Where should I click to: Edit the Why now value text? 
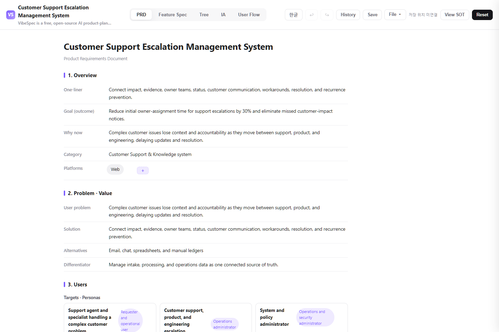(215, 136)
